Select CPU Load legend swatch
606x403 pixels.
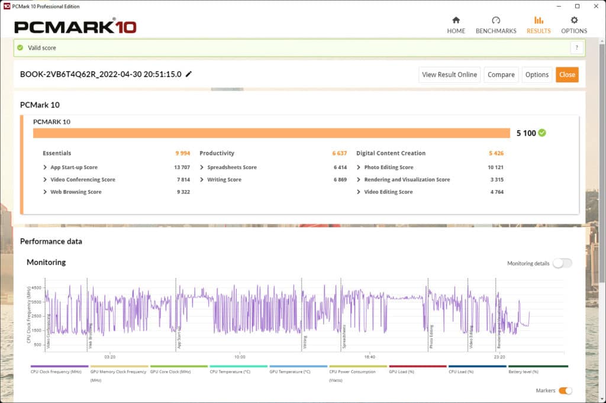(x=478, y=366)
